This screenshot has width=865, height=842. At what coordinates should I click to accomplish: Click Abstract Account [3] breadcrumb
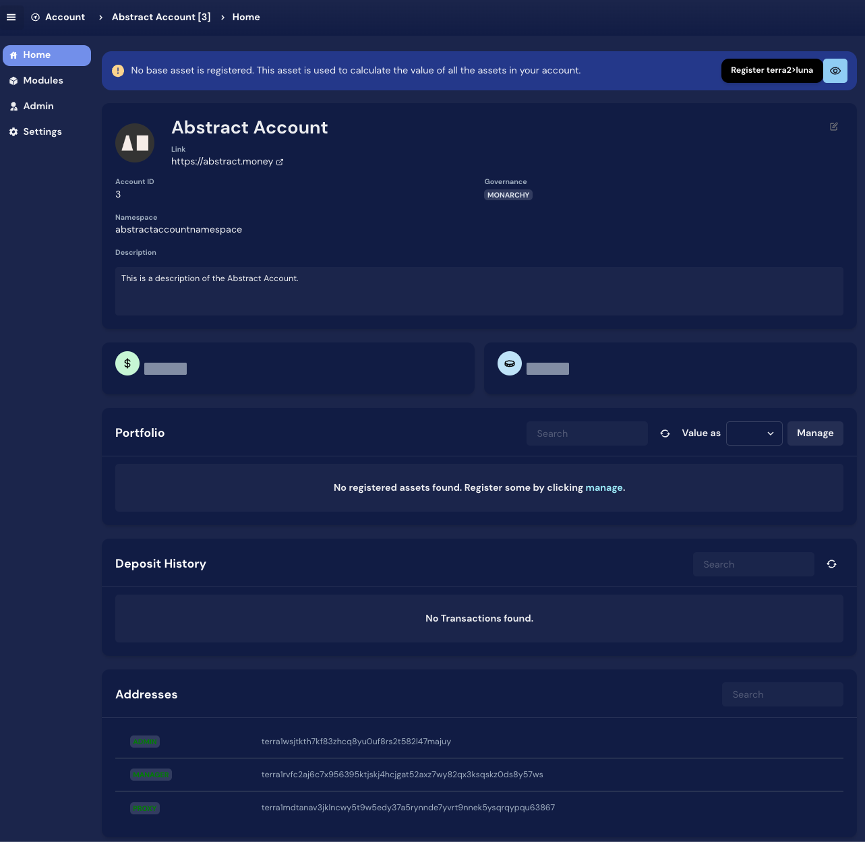[x=161, y=18]
